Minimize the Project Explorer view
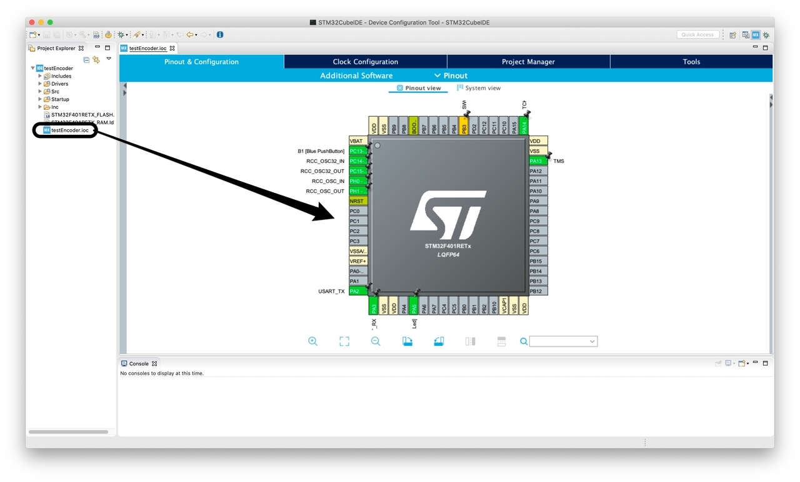 pos(97,47)
